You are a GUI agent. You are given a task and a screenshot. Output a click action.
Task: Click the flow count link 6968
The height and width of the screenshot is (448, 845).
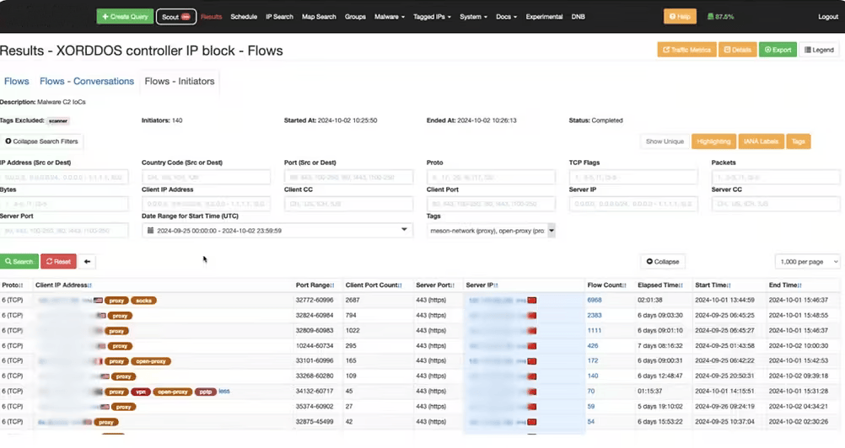595,300
